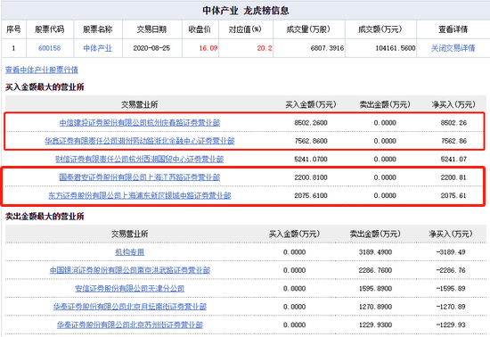
Task: Select turnover value 104161.5600
Action: point(396,48)
